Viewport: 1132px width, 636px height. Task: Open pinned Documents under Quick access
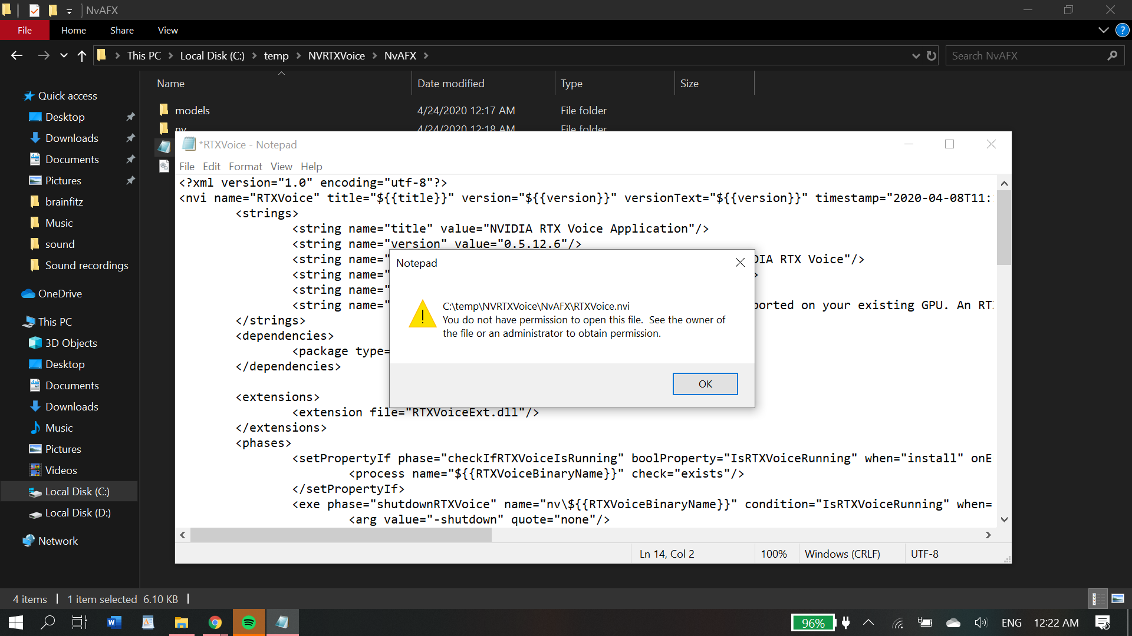pyautogui.click(x=72, y=159)
